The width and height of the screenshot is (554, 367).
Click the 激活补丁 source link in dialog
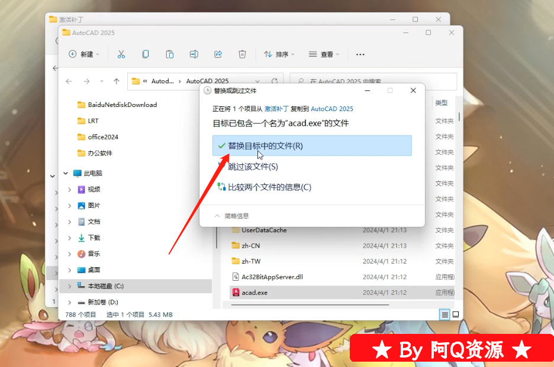pos(276,109)
